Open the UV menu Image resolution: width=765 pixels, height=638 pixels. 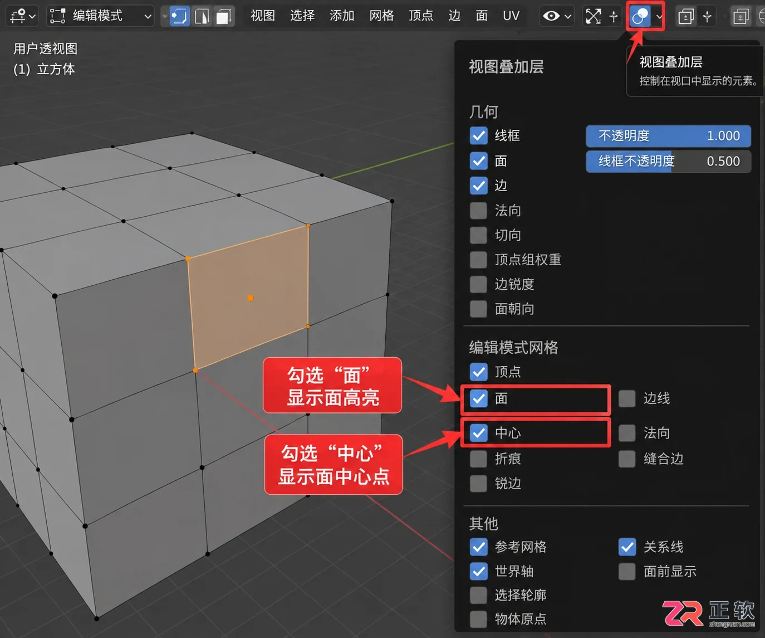pos(511,16)
